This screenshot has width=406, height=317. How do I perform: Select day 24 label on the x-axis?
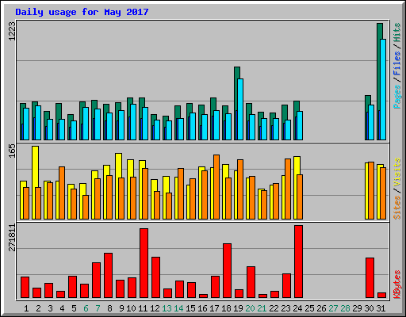click(297, 308)
